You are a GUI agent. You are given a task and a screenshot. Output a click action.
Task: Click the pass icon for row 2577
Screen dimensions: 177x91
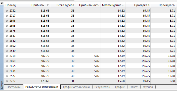pyautogui.click(x=7, y=76)
